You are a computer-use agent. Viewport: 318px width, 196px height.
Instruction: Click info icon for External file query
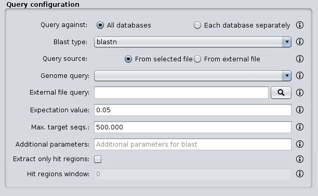(300, 93)
